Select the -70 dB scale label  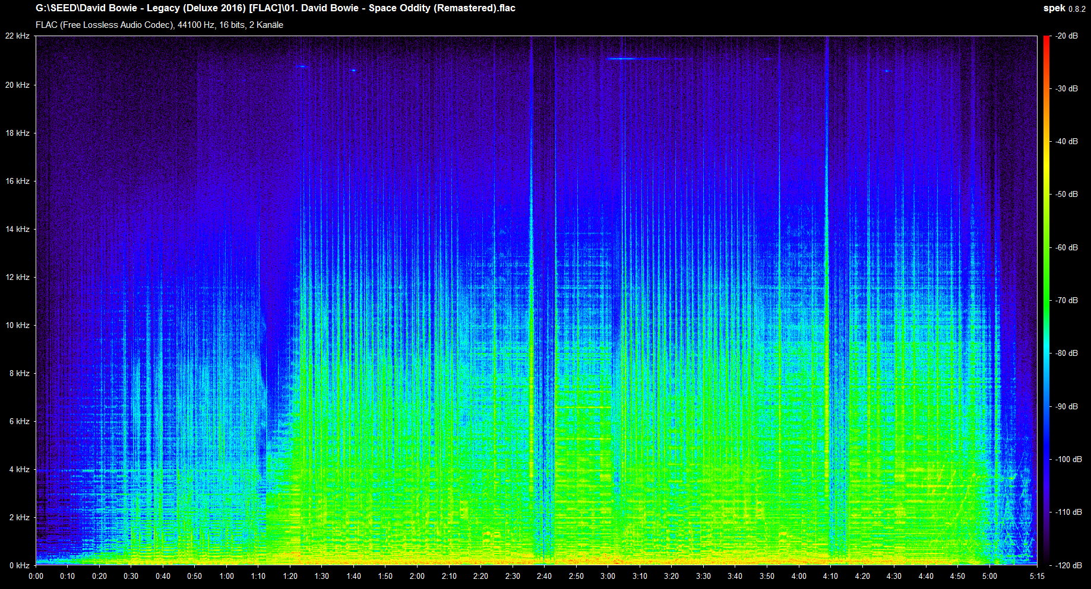tap(1067, 300)
